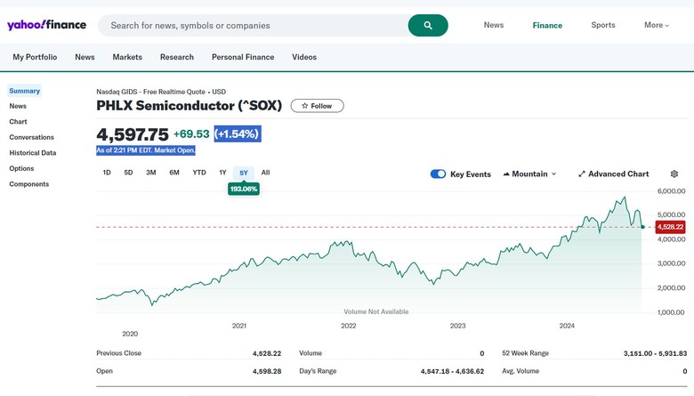Select the All chart range
Image resolution: width=694 pixels, height=396 pixels.
pos(265,173)
